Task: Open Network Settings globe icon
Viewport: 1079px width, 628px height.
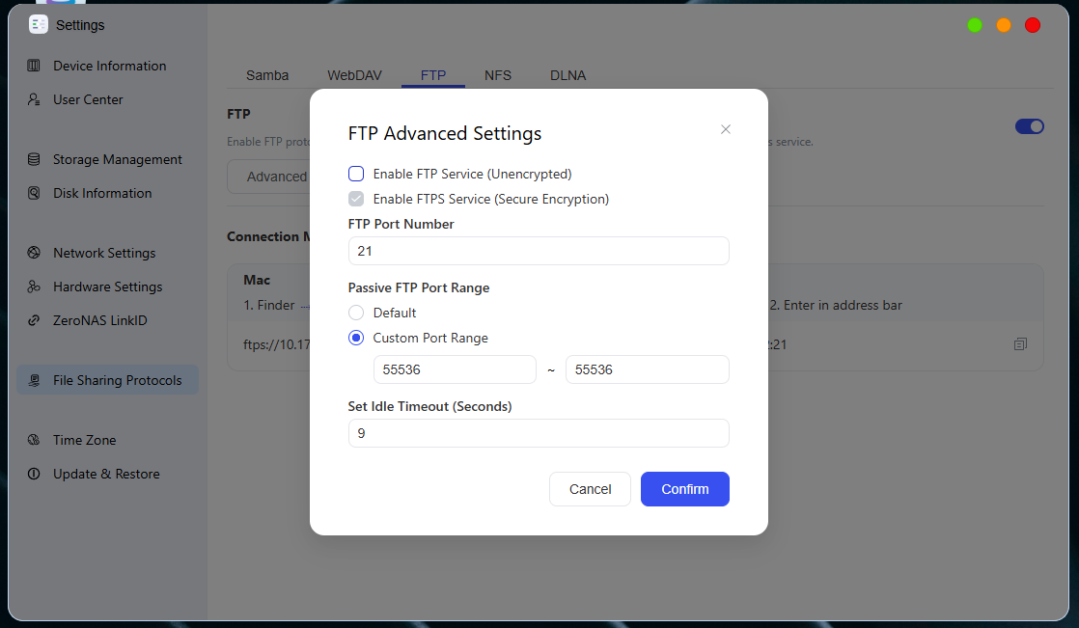Action: pos(33,253)
